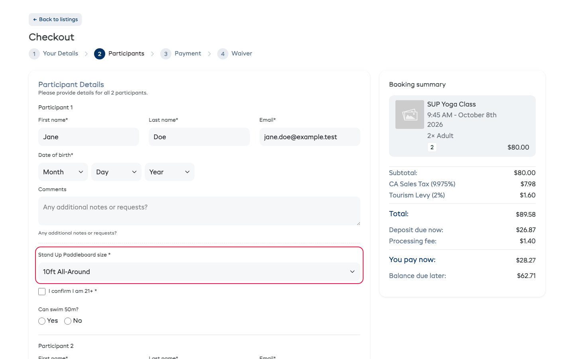The image size is (574, 359).
Task: Click the Balance due later amount $62.71
Action: [526, 276]
